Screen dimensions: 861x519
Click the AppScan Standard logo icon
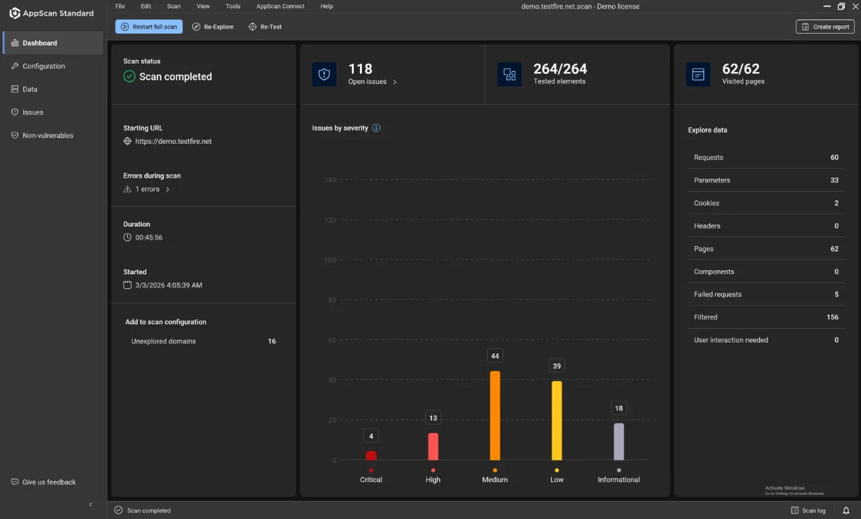(15, 13)
